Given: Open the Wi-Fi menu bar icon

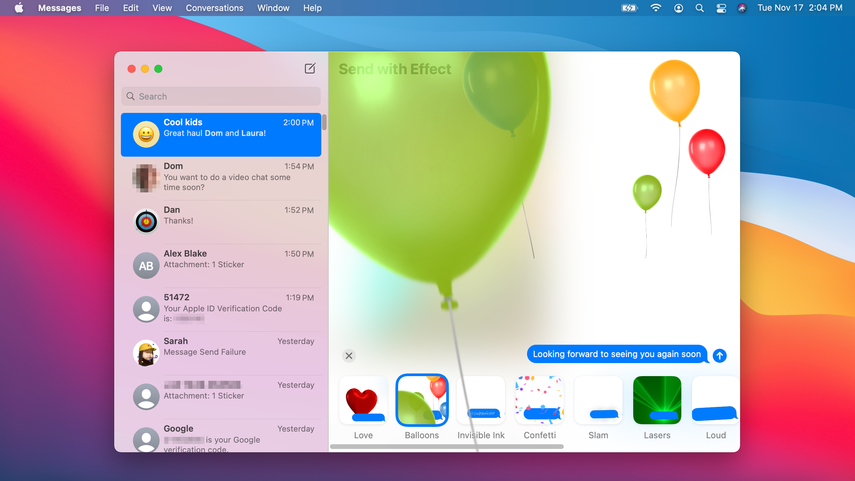Looking at the screenshot, I should (x=656, y=8).
